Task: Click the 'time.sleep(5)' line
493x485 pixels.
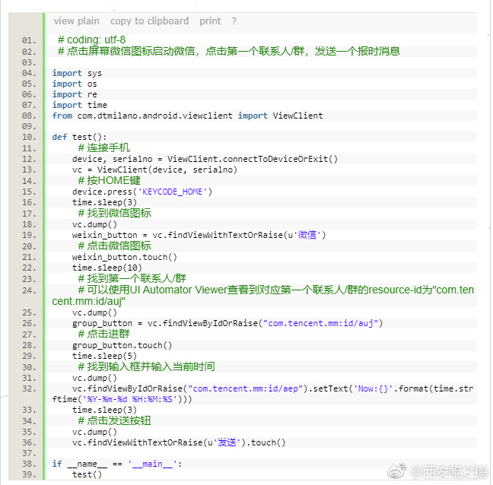Action: (x=104, y=357)
